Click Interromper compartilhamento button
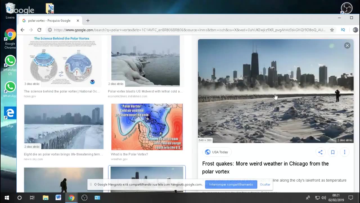Screen dimensions: 360x203 coord(231,184)
